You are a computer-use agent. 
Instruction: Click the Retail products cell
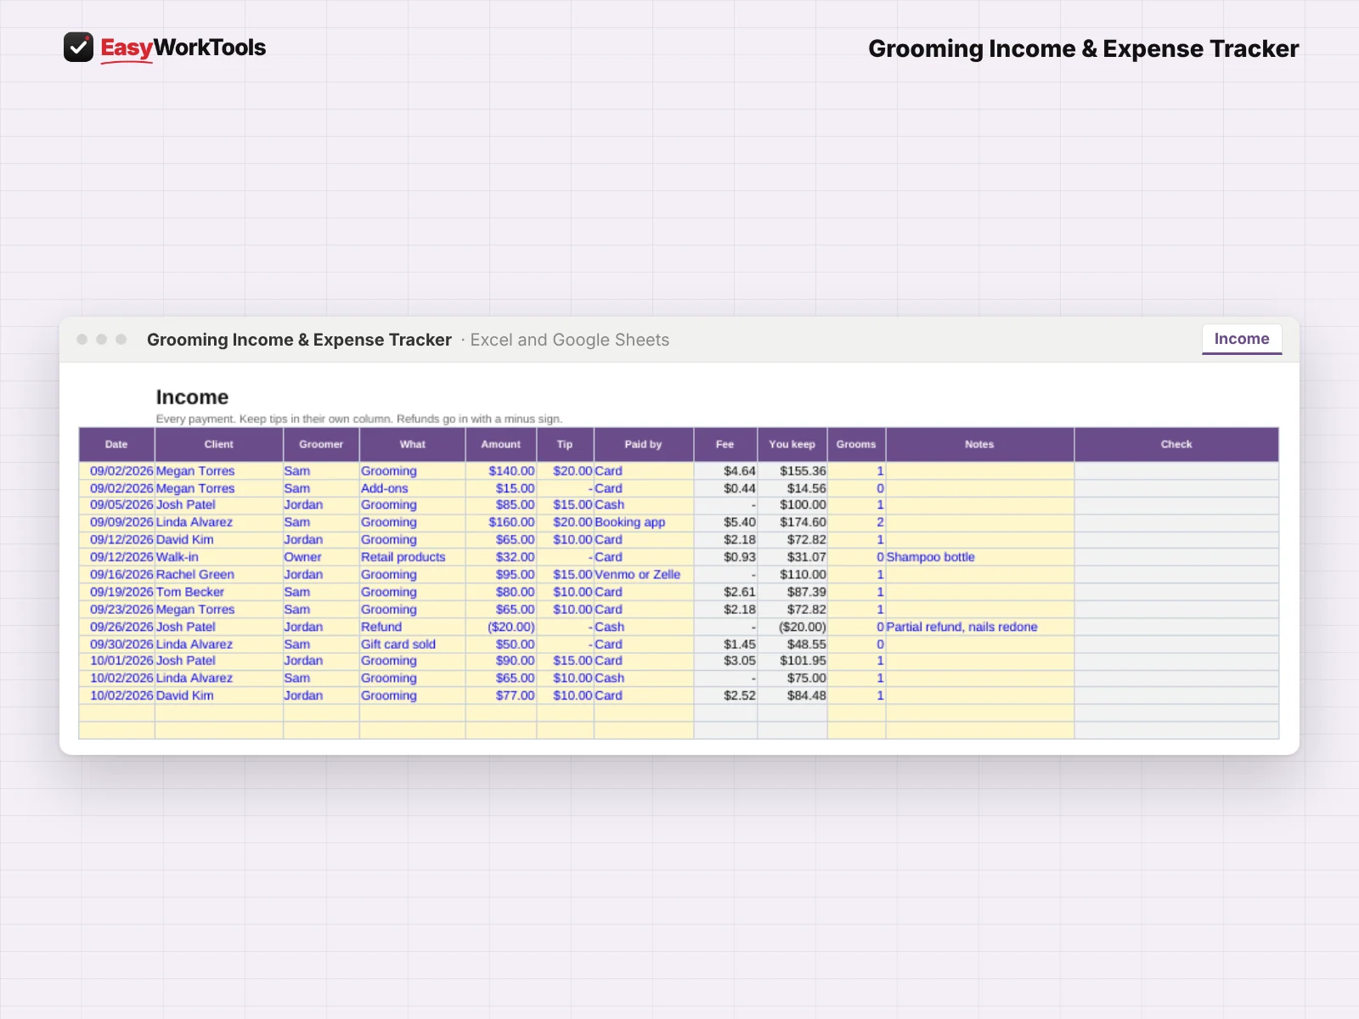pos(413,557)
